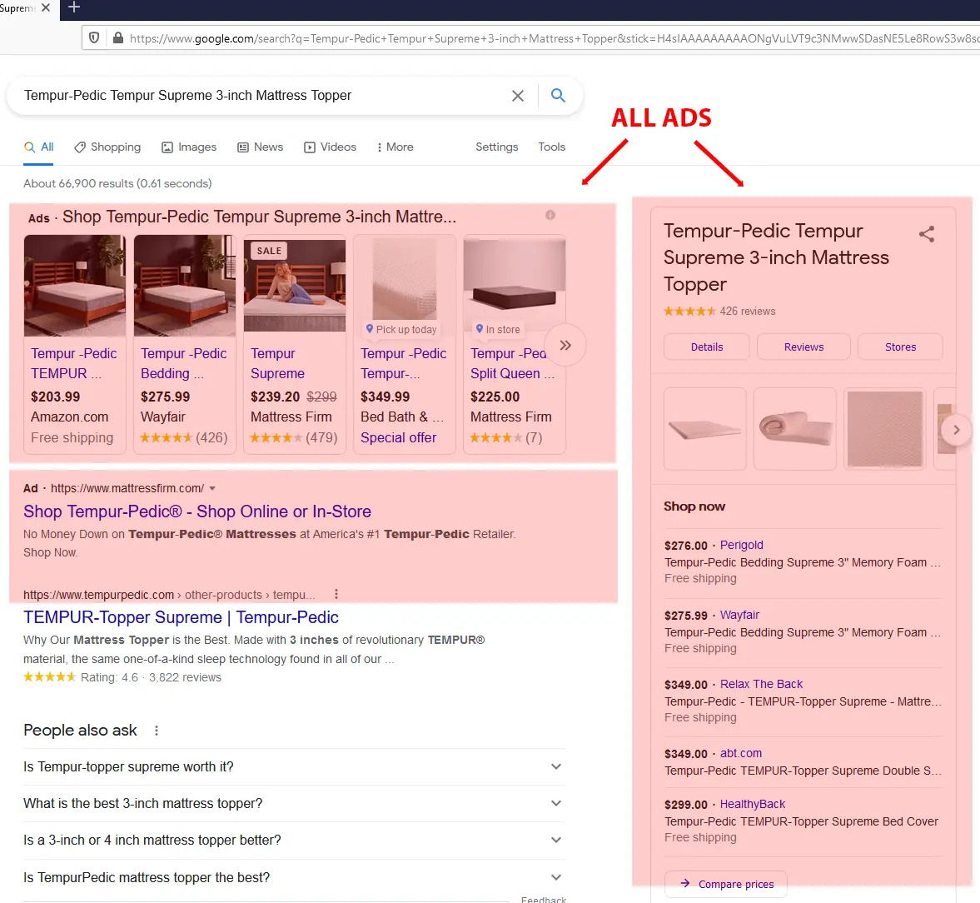980x903 pixels.
Task: Click the padlock security icon in address bar
Action: 117,38
